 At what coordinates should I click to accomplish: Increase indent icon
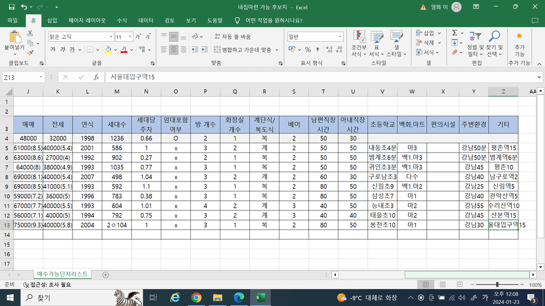[205, 50]
